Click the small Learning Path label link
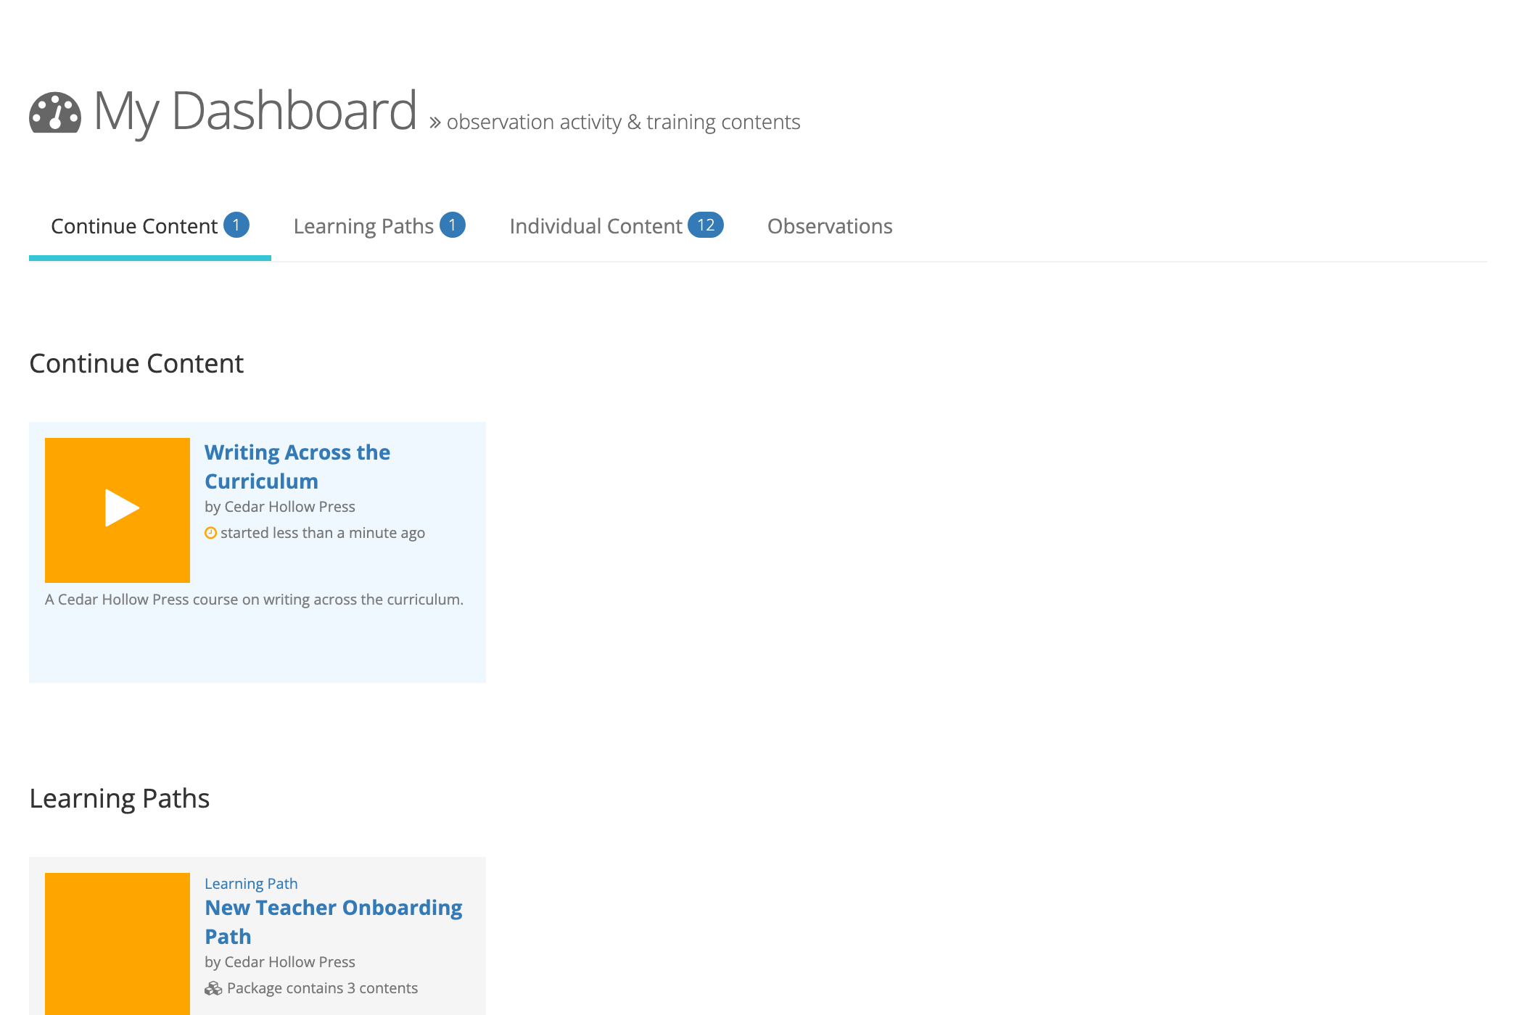Viewport: 1516px width, 1015px height. pyautogui.click(x=251, y=884)
